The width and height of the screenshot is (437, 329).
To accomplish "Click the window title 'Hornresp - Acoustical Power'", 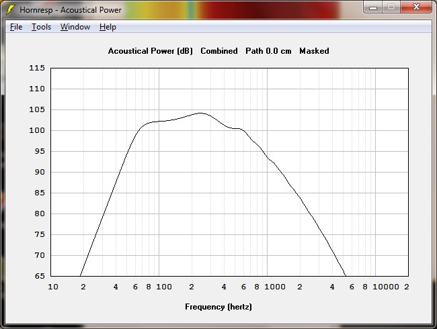I will (71, 10).
